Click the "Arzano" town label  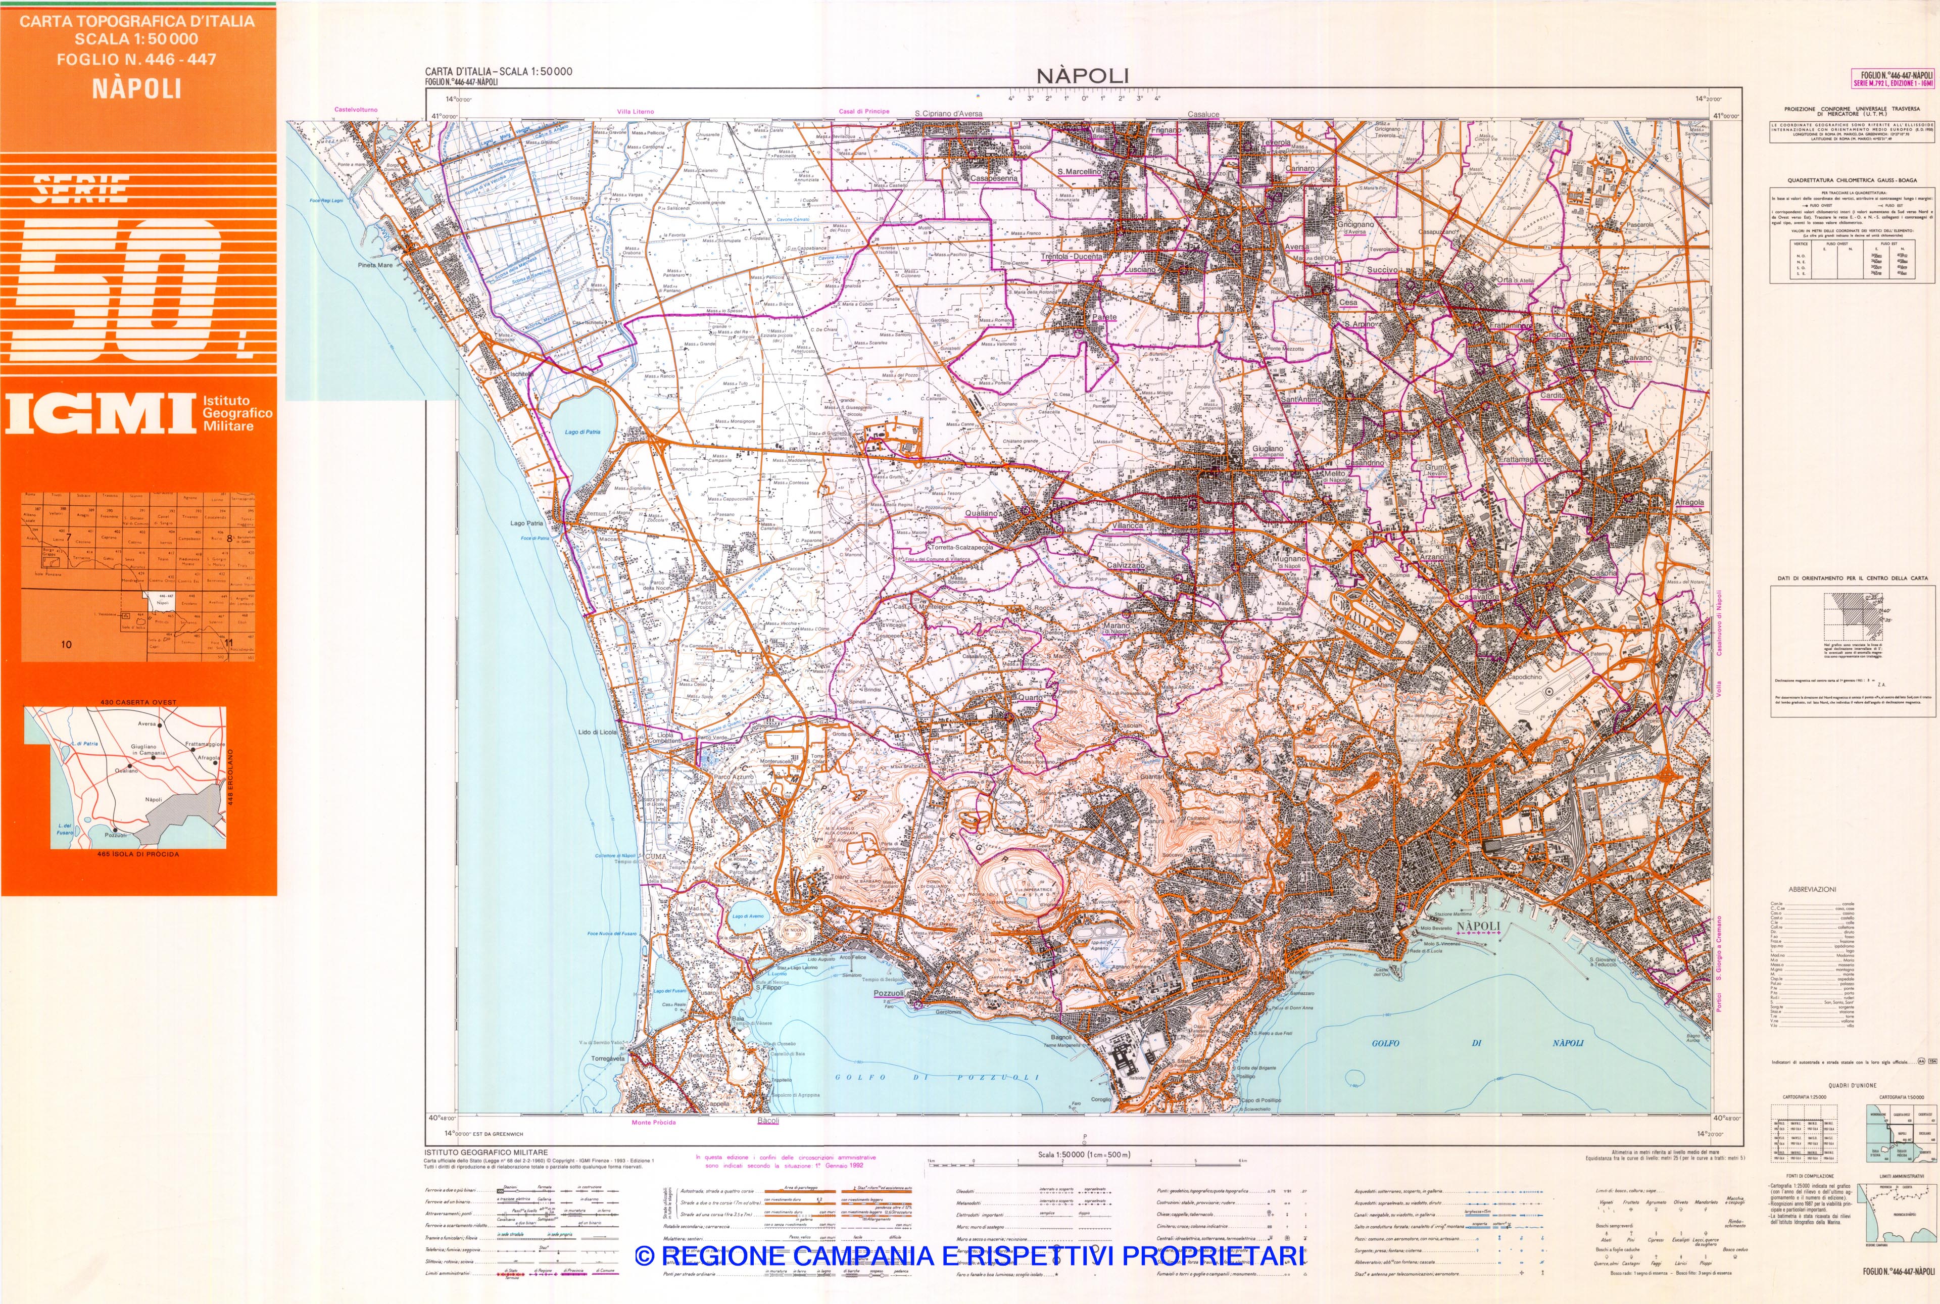pos(1432,558)
